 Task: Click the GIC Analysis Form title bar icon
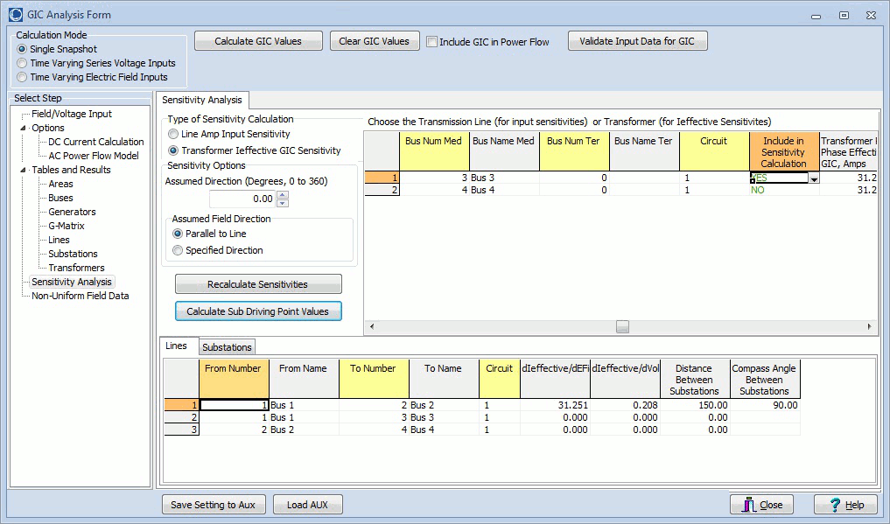[15, 15]
